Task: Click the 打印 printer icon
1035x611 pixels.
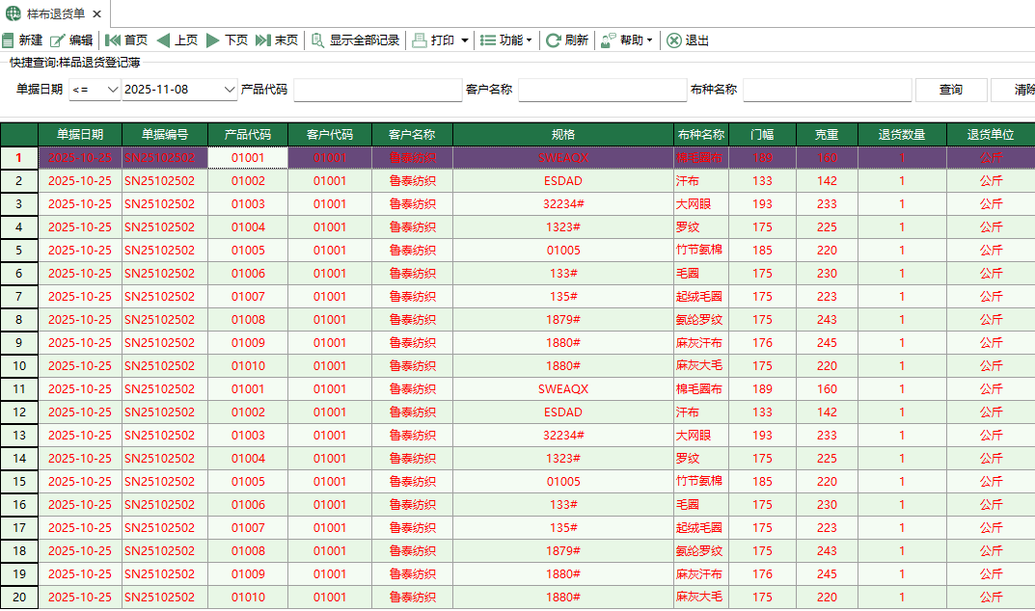Action: [x=432, y=40]
